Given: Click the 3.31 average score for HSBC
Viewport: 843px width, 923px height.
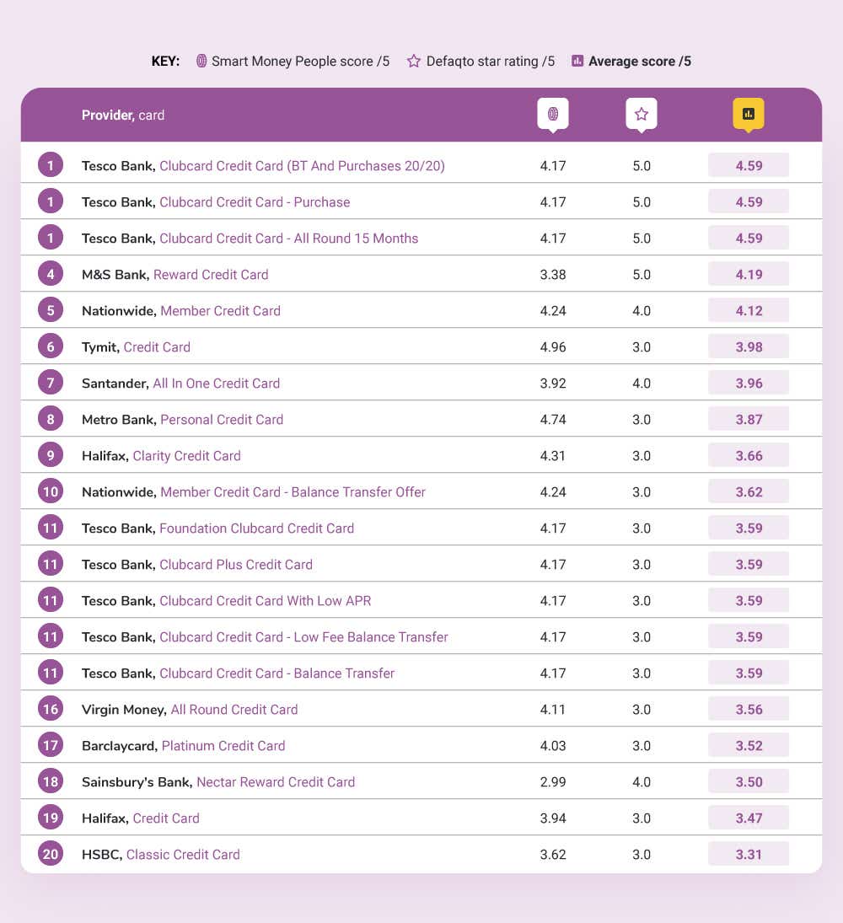Looking at the screenshot, I should tap(749, 855).
